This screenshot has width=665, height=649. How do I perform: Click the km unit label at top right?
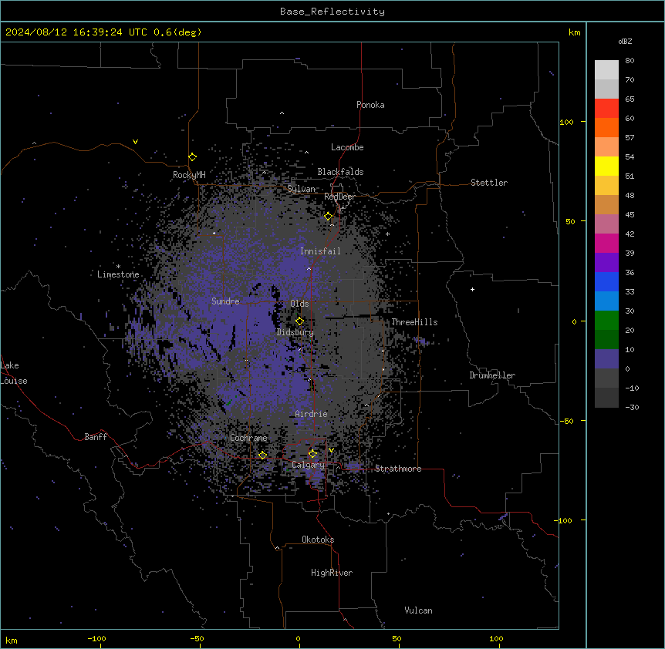pos(574,32)
